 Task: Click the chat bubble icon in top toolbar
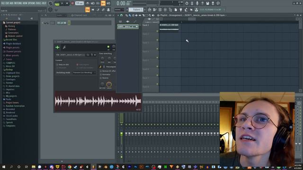218,3
